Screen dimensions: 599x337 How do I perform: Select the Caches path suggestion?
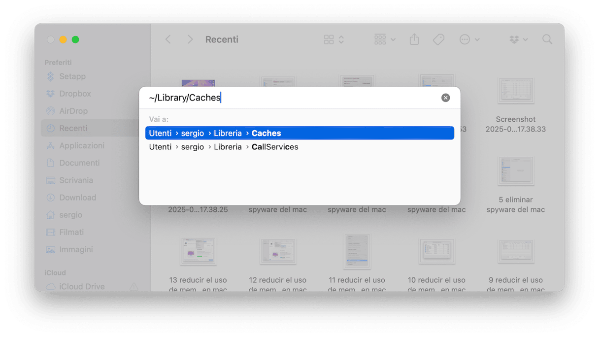[x=299, y=133]
